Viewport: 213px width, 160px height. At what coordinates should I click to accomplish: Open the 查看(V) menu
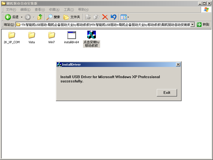pyautogui.click(x=40, y=10)
